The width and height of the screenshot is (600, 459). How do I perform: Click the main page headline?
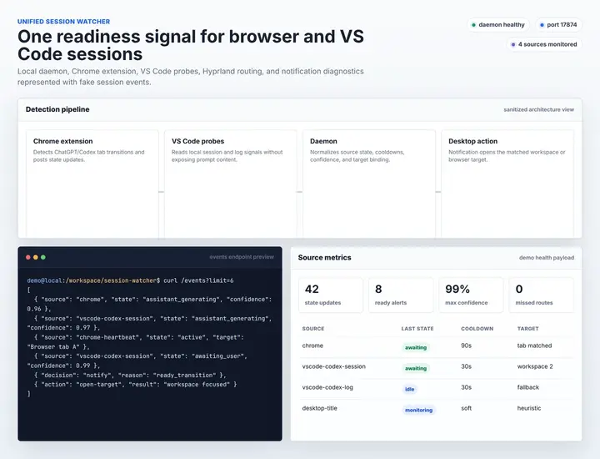[191, 45]
